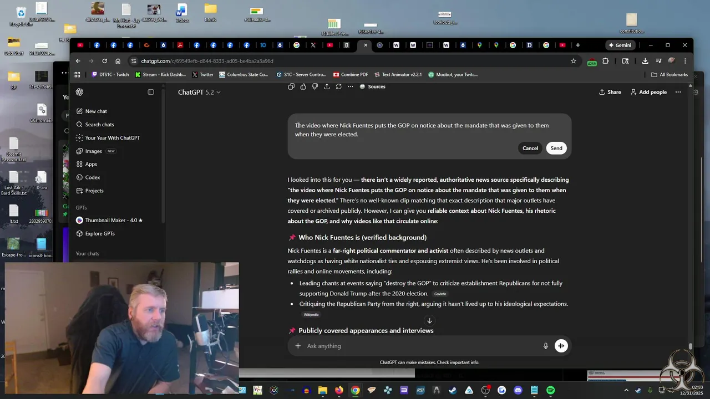Expand All Bookmarks folder

[670, 74]
